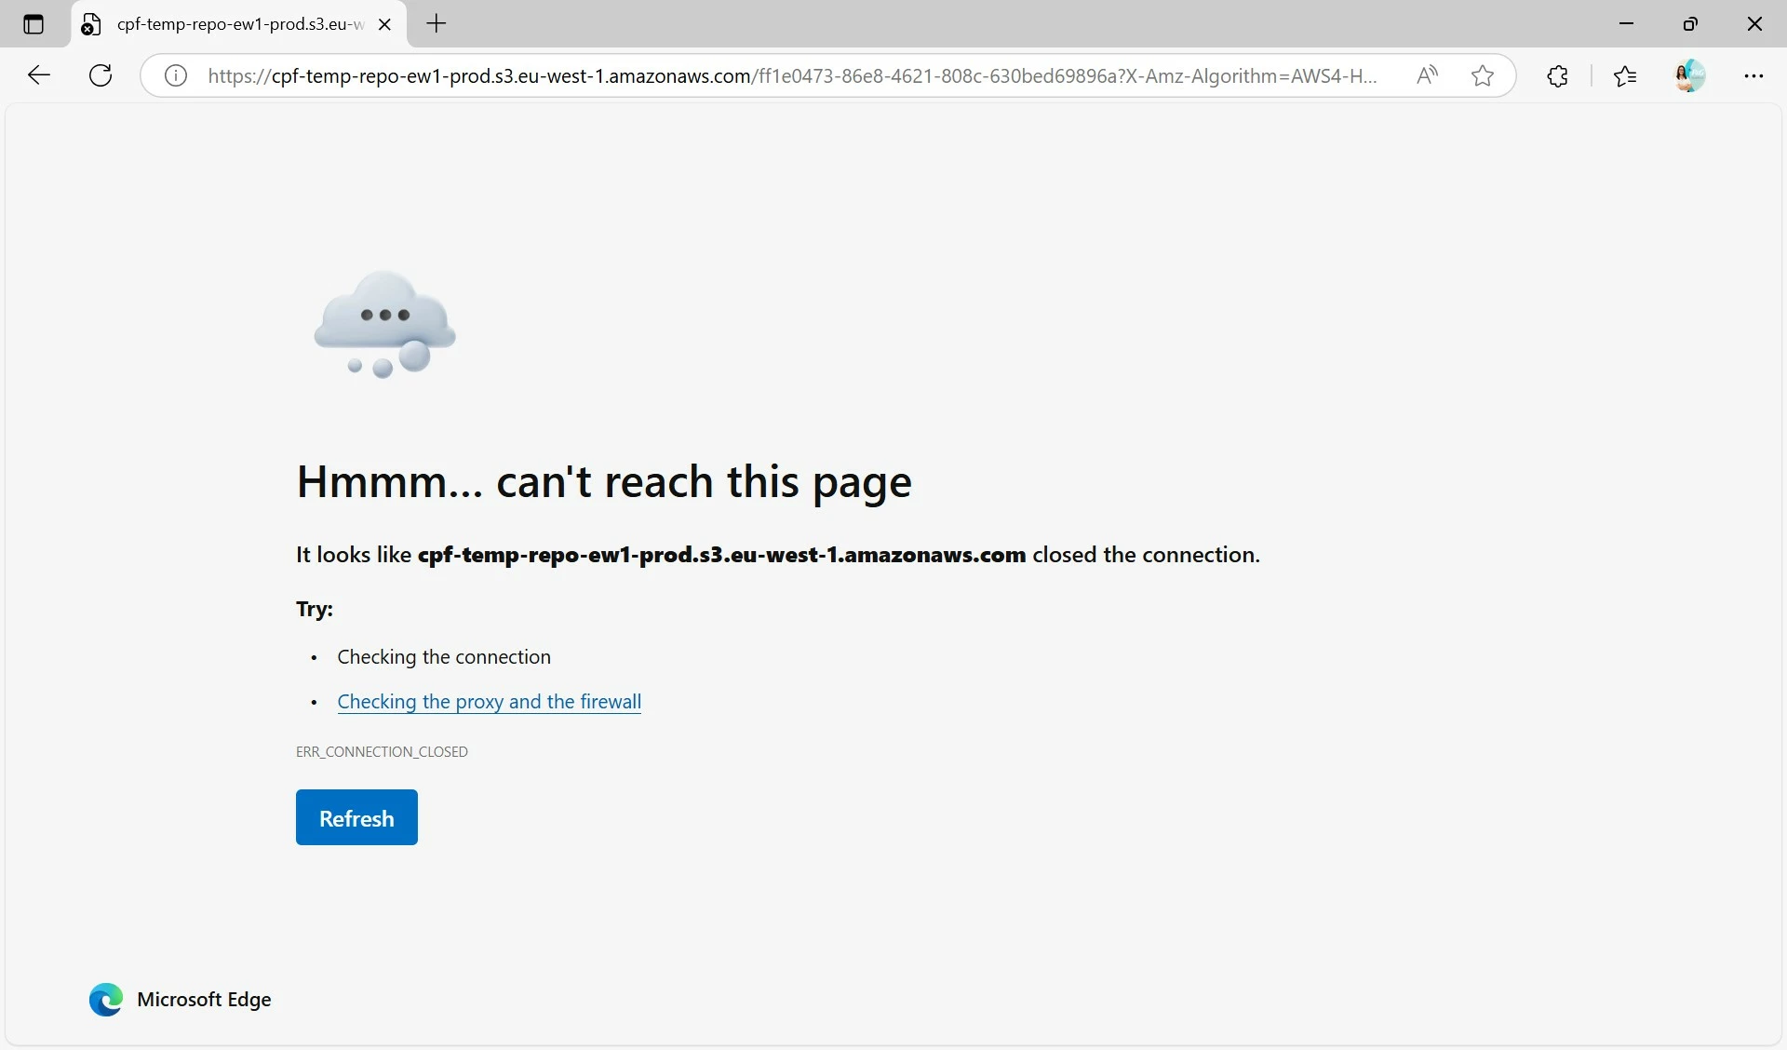Open Checking the proxy and firewall link
The width and height of the screenshot is (1787, 1050).
(489, 701)
